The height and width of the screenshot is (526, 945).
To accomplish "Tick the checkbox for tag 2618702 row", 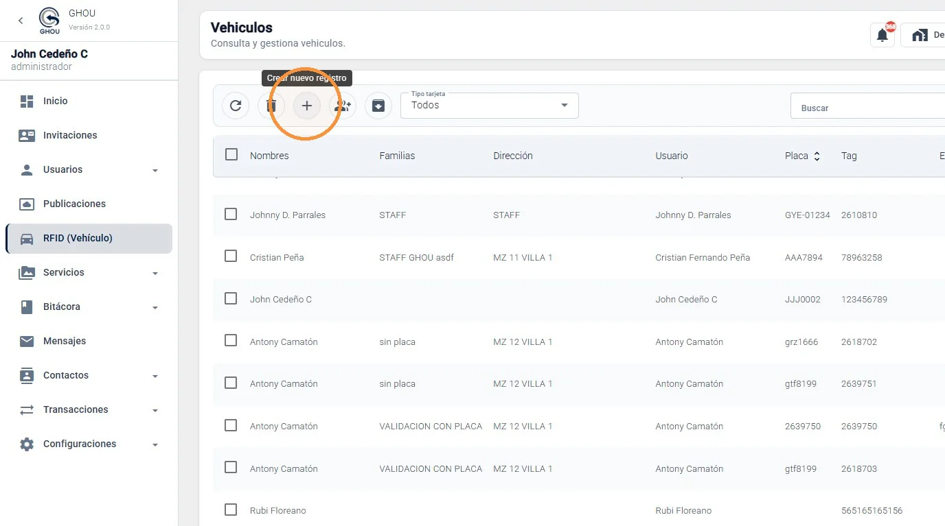I will coord(231,341).
